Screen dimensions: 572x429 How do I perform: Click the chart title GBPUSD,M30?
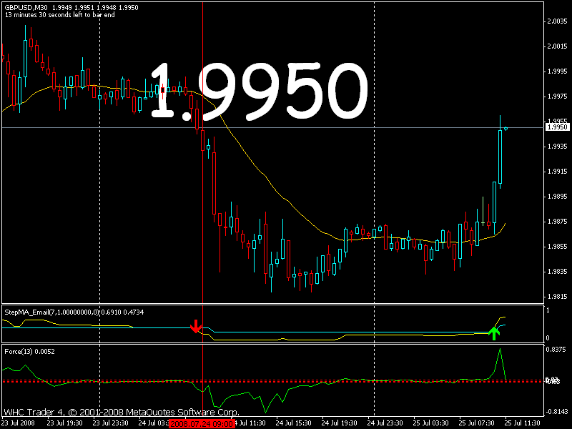[x=26, y=7]
